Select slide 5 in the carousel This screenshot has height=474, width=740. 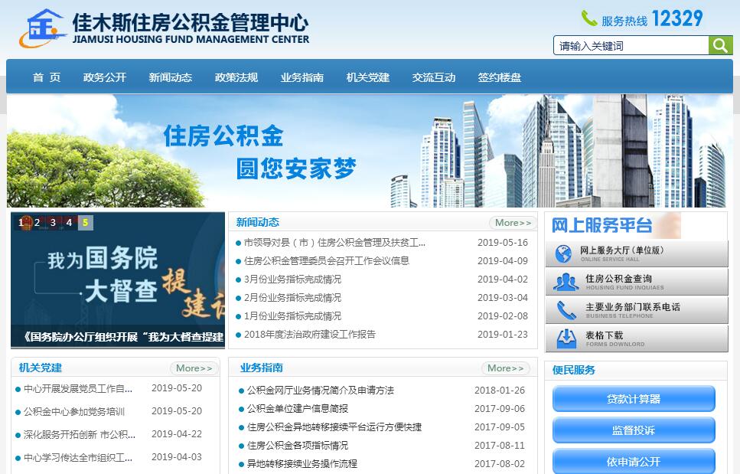pyautogui.click(x=85, y=223)
